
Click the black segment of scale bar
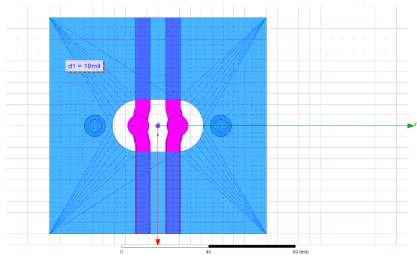[x=252, y=247]
